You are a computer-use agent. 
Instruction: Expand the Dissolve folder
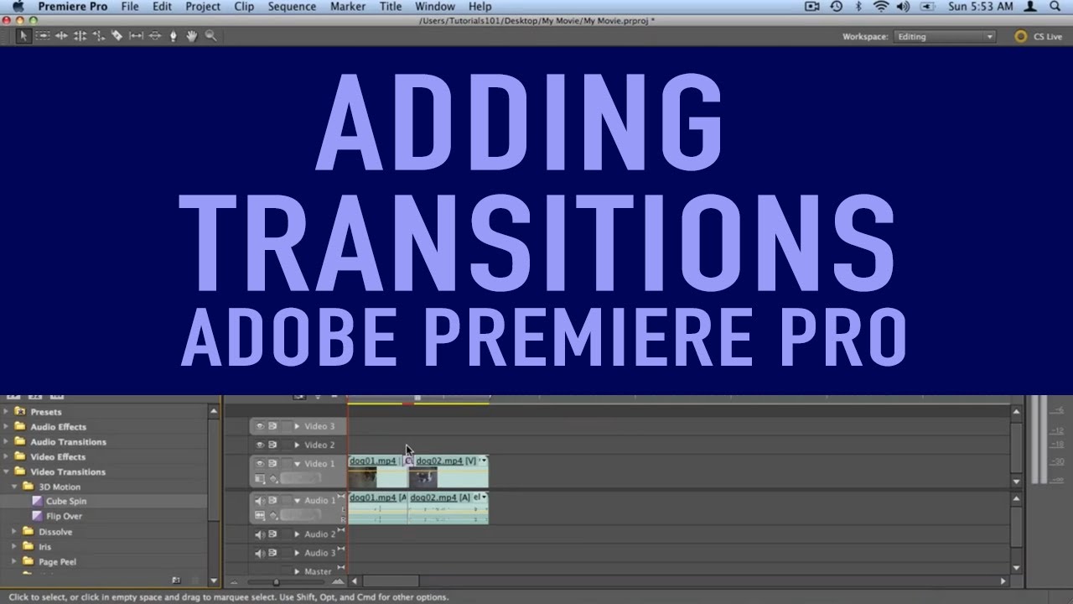(x=14, y=532)
